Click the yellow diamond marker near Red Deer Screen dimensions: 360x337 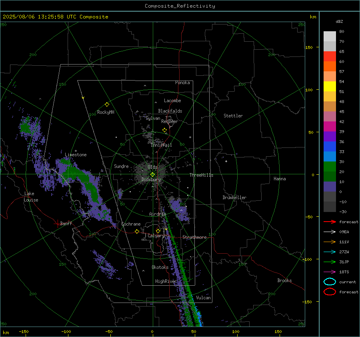(x=164, y=130)
